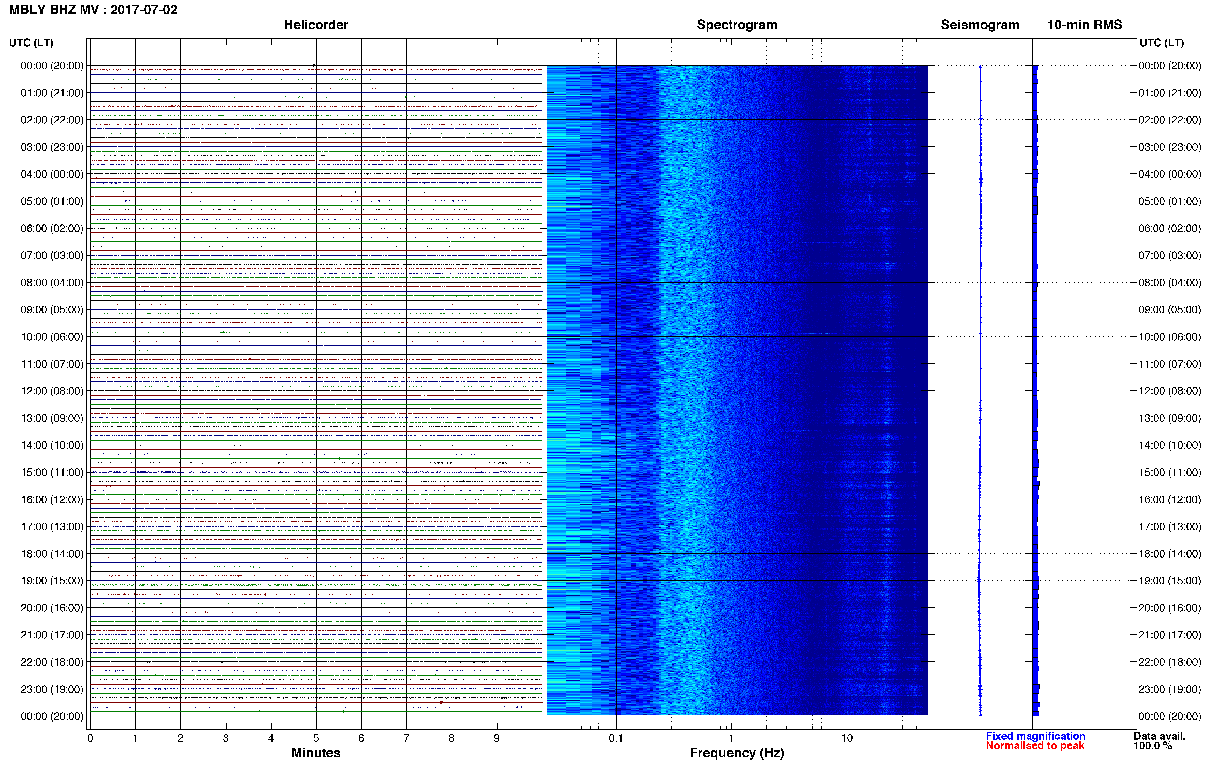Click left time label 11:00 (07:00)
Image resolution: width=1229 pixels, height=768 pixels.
[52, 364]
